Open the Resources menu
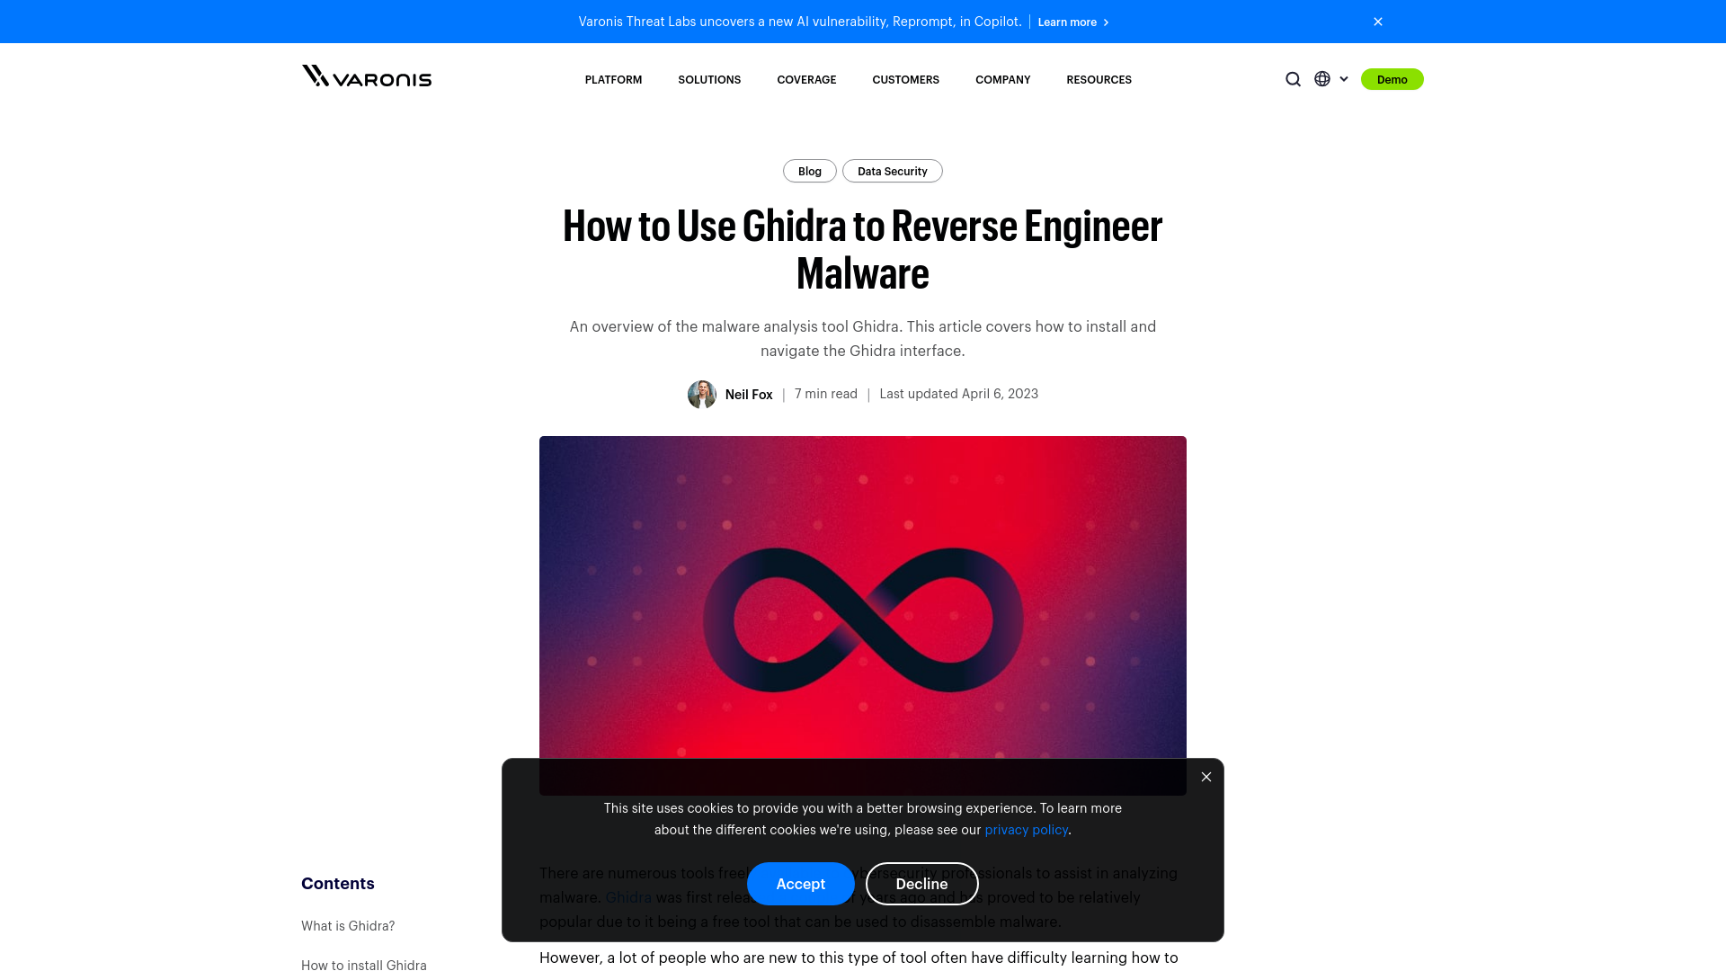 [1099, 79]
